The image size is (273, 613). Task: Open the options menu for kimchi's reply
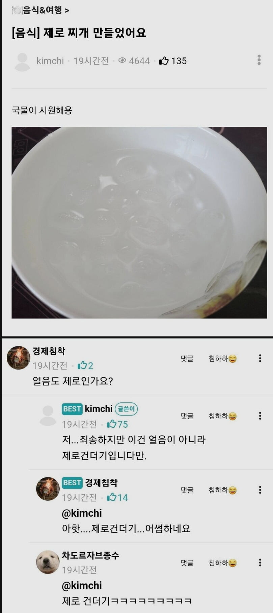[x=260, y=416]
